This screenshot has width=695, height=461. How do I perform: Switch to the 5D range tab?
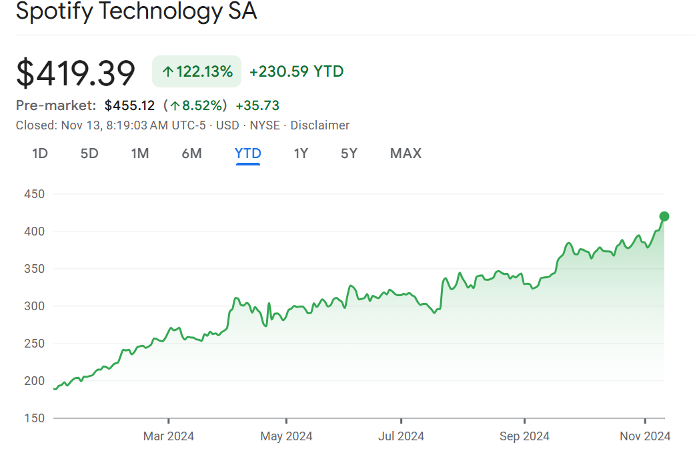(x=89, y=153)
